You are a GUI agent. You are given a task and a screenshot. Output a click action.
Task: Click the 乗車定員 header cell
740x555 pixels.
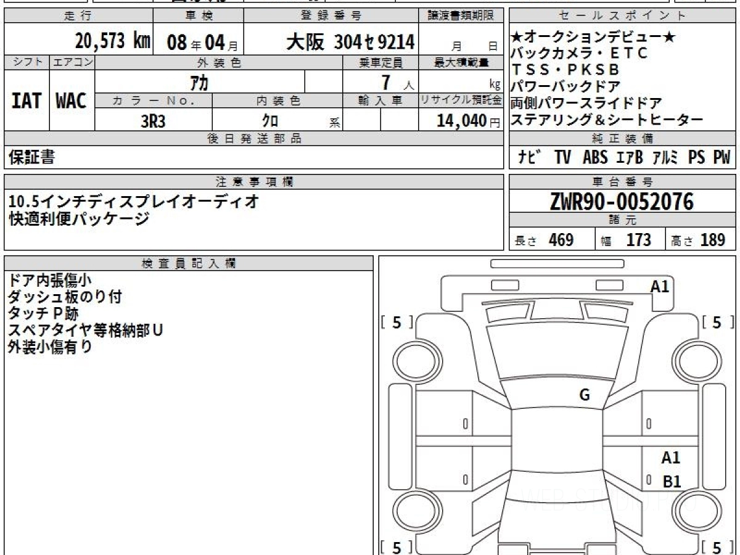pyautogui.click(x=380, y=62)
